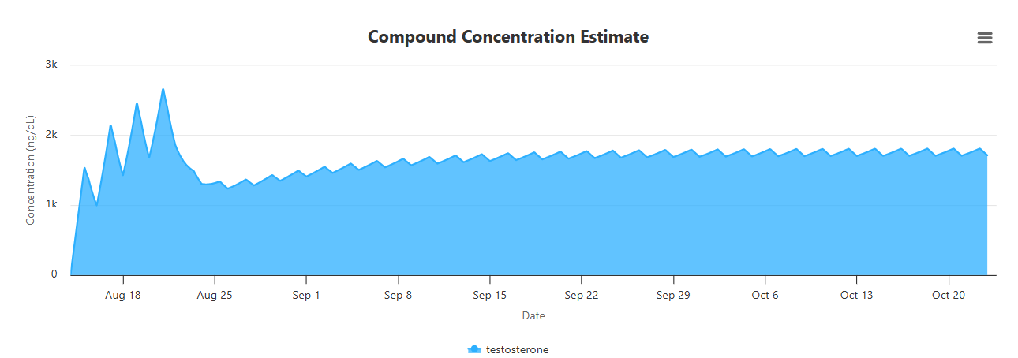Click the Sep 15 date label

pos(490,296)
